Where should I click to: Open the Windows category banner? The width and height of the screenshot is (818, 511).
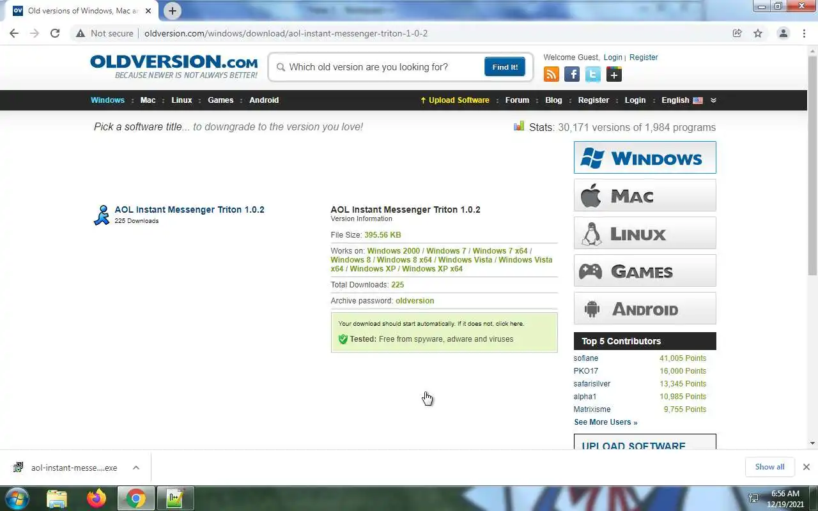(x=645, y=157)
